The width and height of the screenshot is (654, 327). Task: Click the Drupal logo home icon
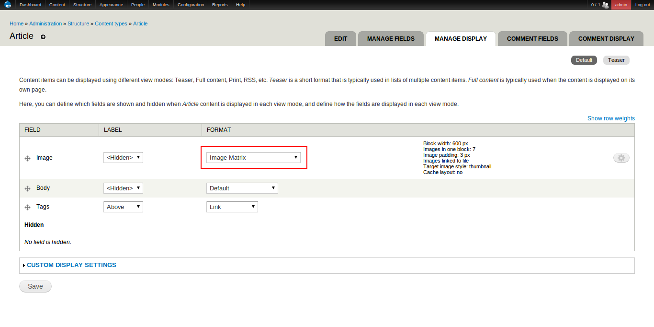[x=8, y=5]
